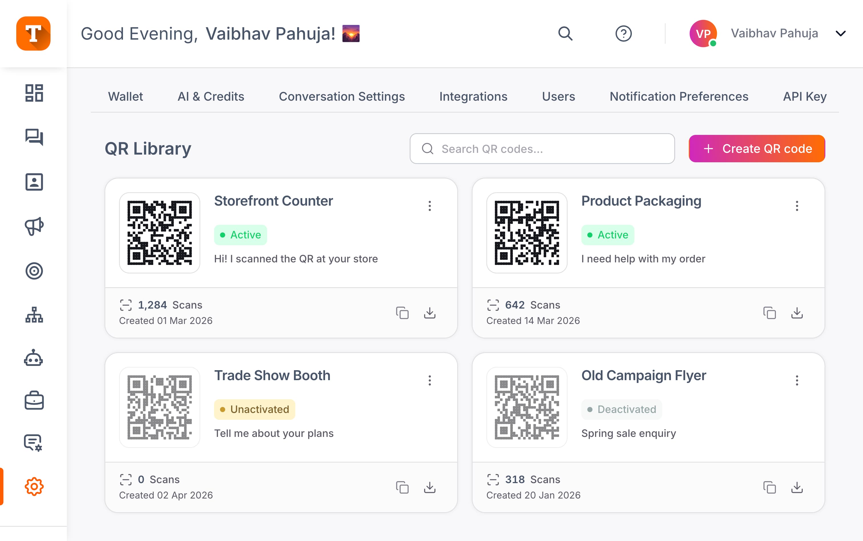Click the VP profile avatar

[x=703, y=34]
